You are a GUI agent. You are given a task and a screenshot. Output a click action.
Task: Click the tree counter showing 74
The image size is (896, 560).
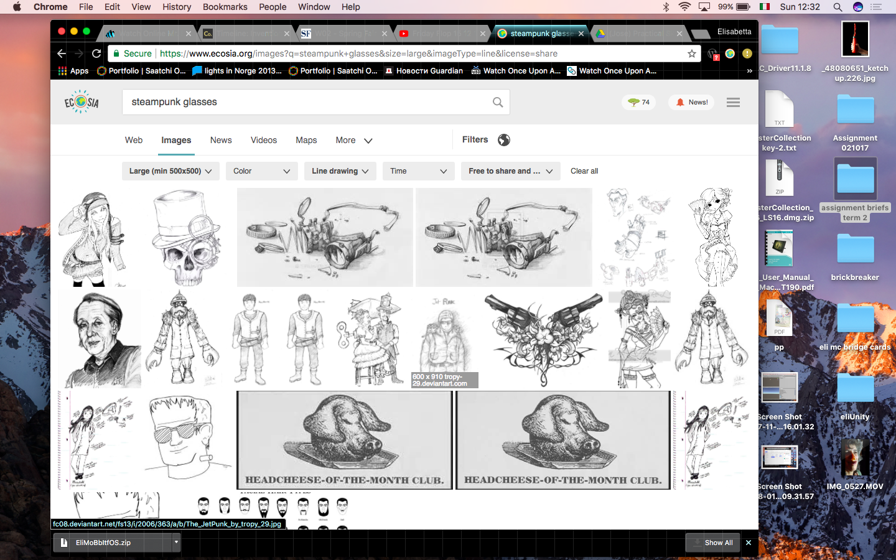(639, 102)
